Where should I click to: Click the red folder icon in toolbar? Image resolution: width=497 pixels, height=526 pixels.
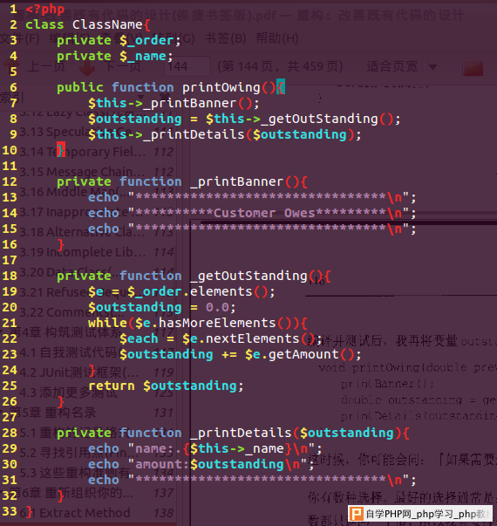[x=473, y=67]
